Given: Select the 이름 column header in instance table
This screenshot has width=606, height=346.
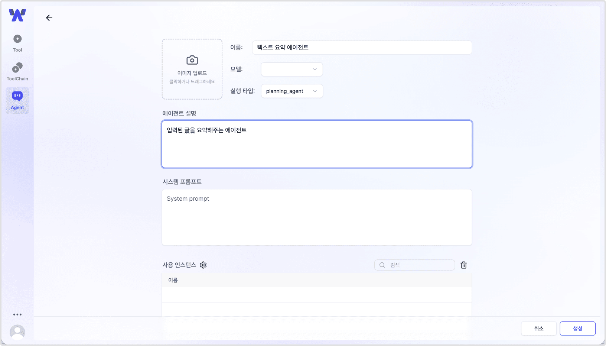Looking at the screenshot, I should [x=173, y=280].
